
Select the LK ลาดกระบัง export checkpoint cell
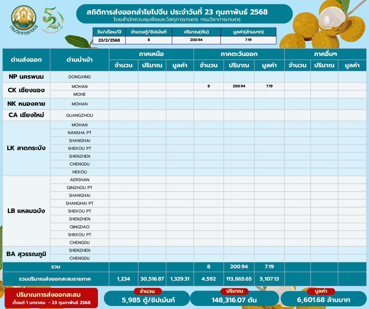(26, 148)
